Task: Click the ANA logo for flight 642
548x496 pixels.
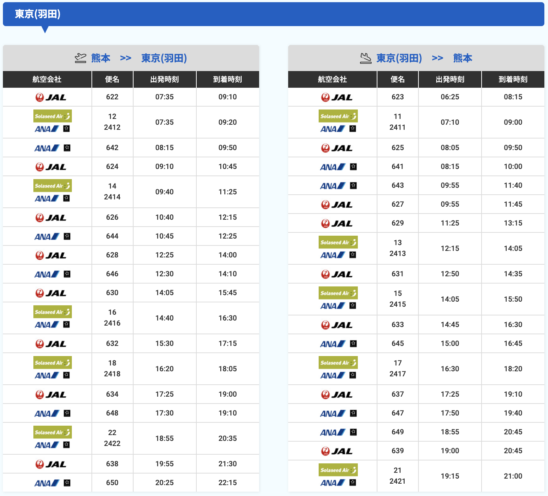Action: 52,148
